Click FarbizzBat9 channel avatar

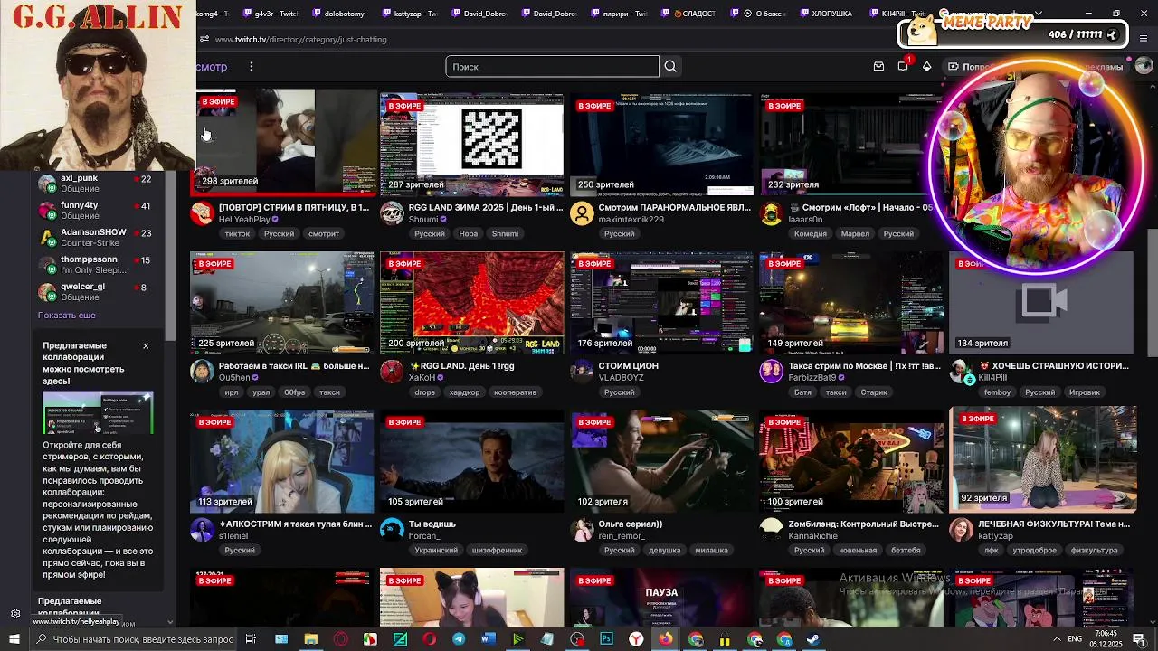click(772, 372)
